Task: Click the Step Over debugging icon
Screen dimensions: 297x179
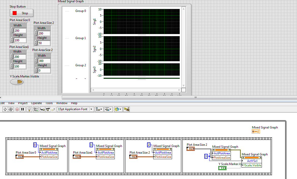Action: click(48, 109)
